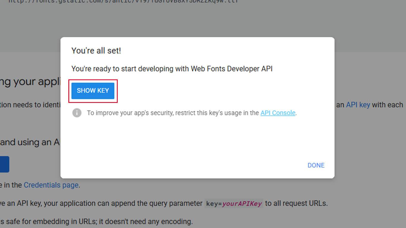Click the "ng your appli" page heading

pos(30,82)
